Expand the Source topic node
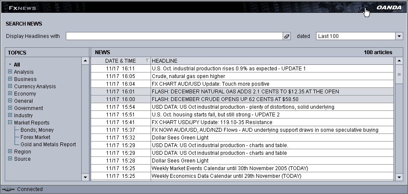Screen dimensions: 408x194 click(x=10, y=159)
